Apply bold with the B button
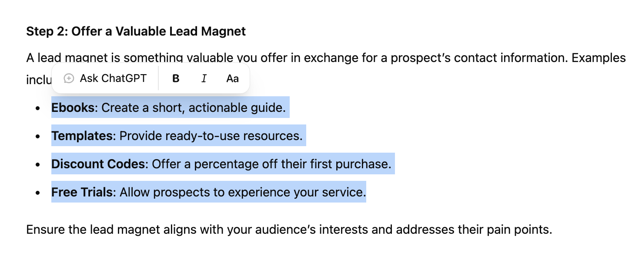This screenshot has height=255, width=642. click(176, 78)
